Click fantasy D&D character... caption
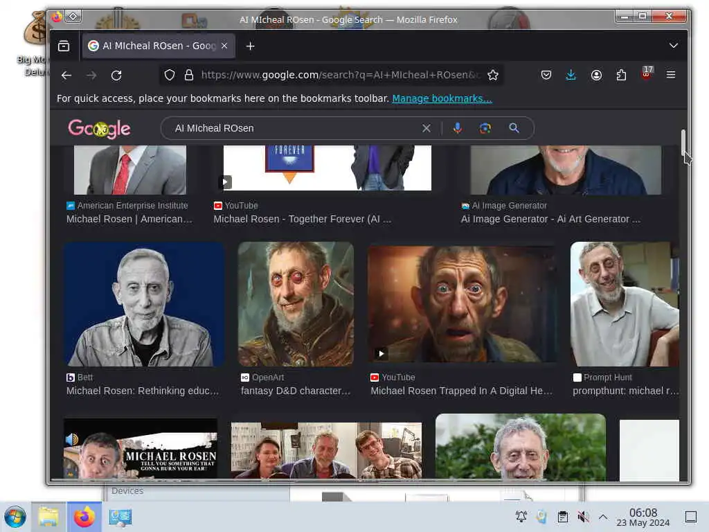This screenshot has height=532, width=709. 296,391
